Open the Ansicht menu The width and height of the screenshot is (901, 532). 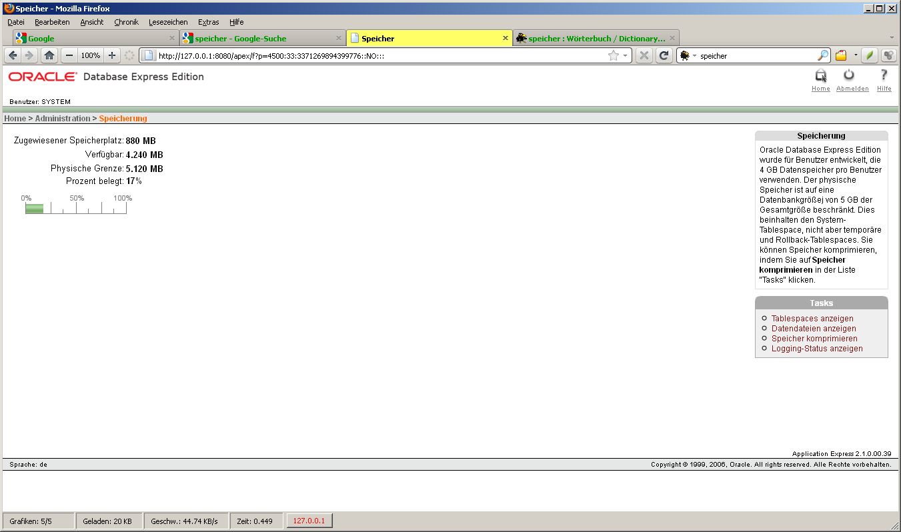click(92, 22)
